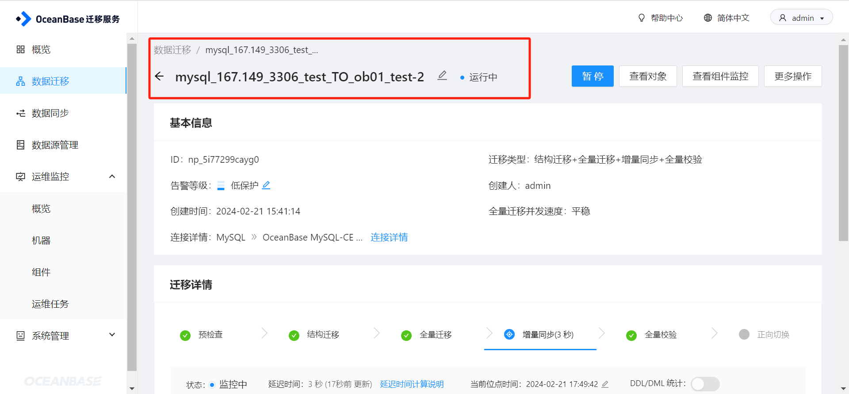
Task: Click the 系统管理 sidebar icon
Action: point(20,336)
